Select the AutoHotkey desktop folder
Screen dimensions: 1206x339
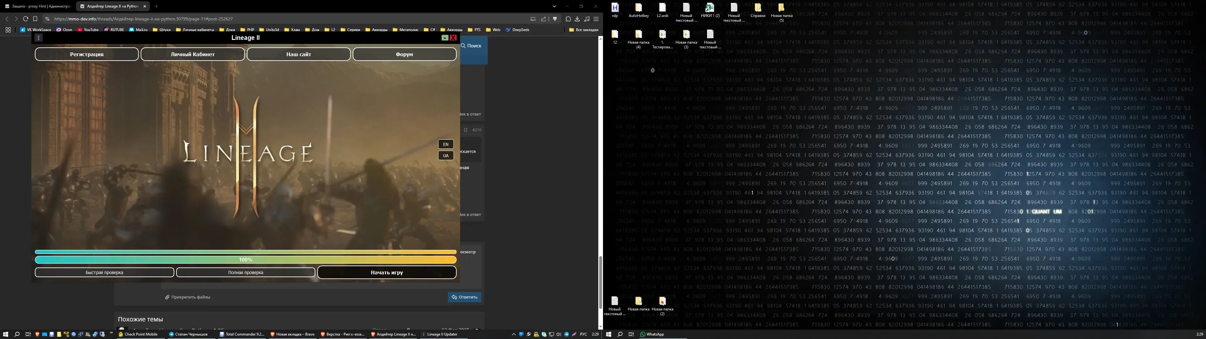click(x=638, y=10)
